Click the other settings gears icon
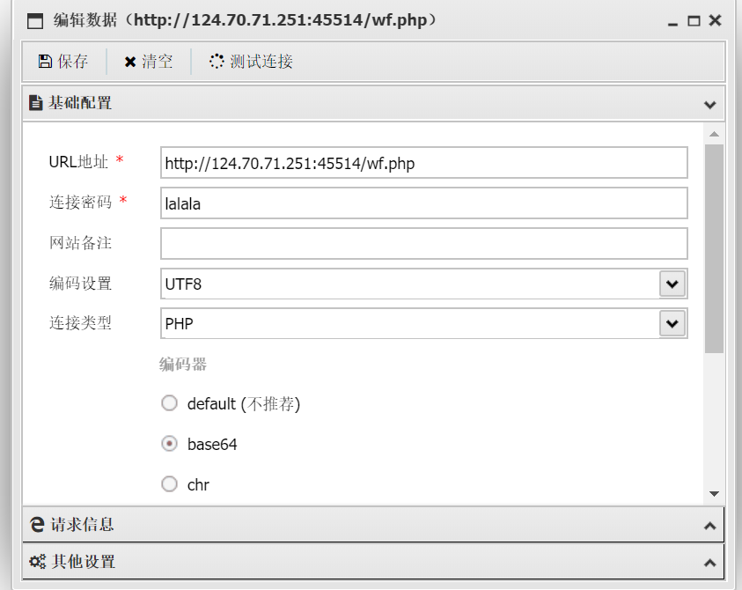The height and width of the screenshot is (590, 742). [37, 562]
